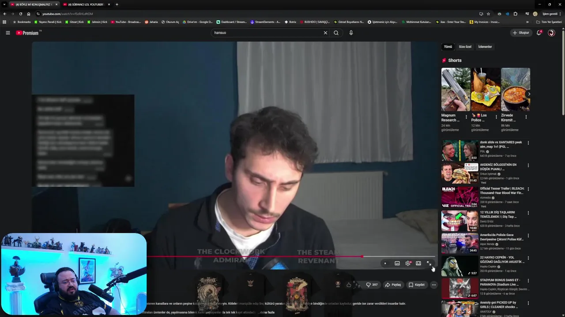This screenshot has width=565, height=317.
Task: Dislike the video (397)
Action: (372, 285)
